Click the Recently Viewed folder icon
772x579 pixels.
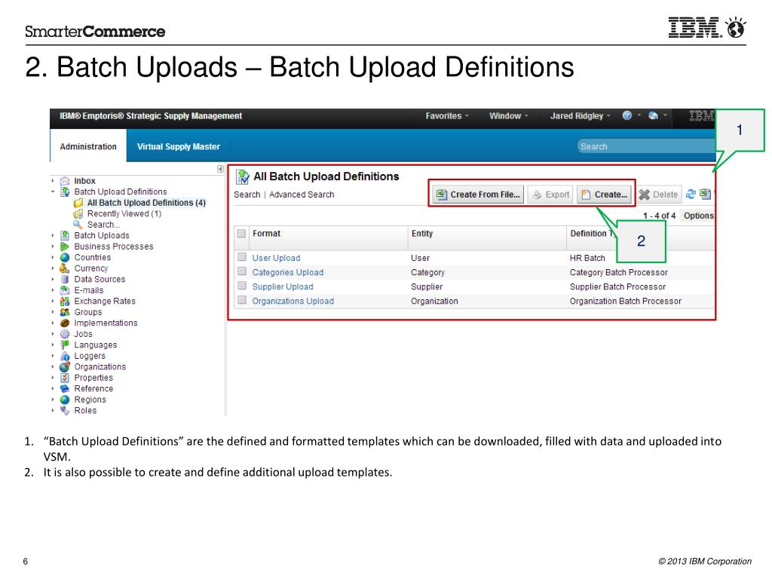pos(78,213)
